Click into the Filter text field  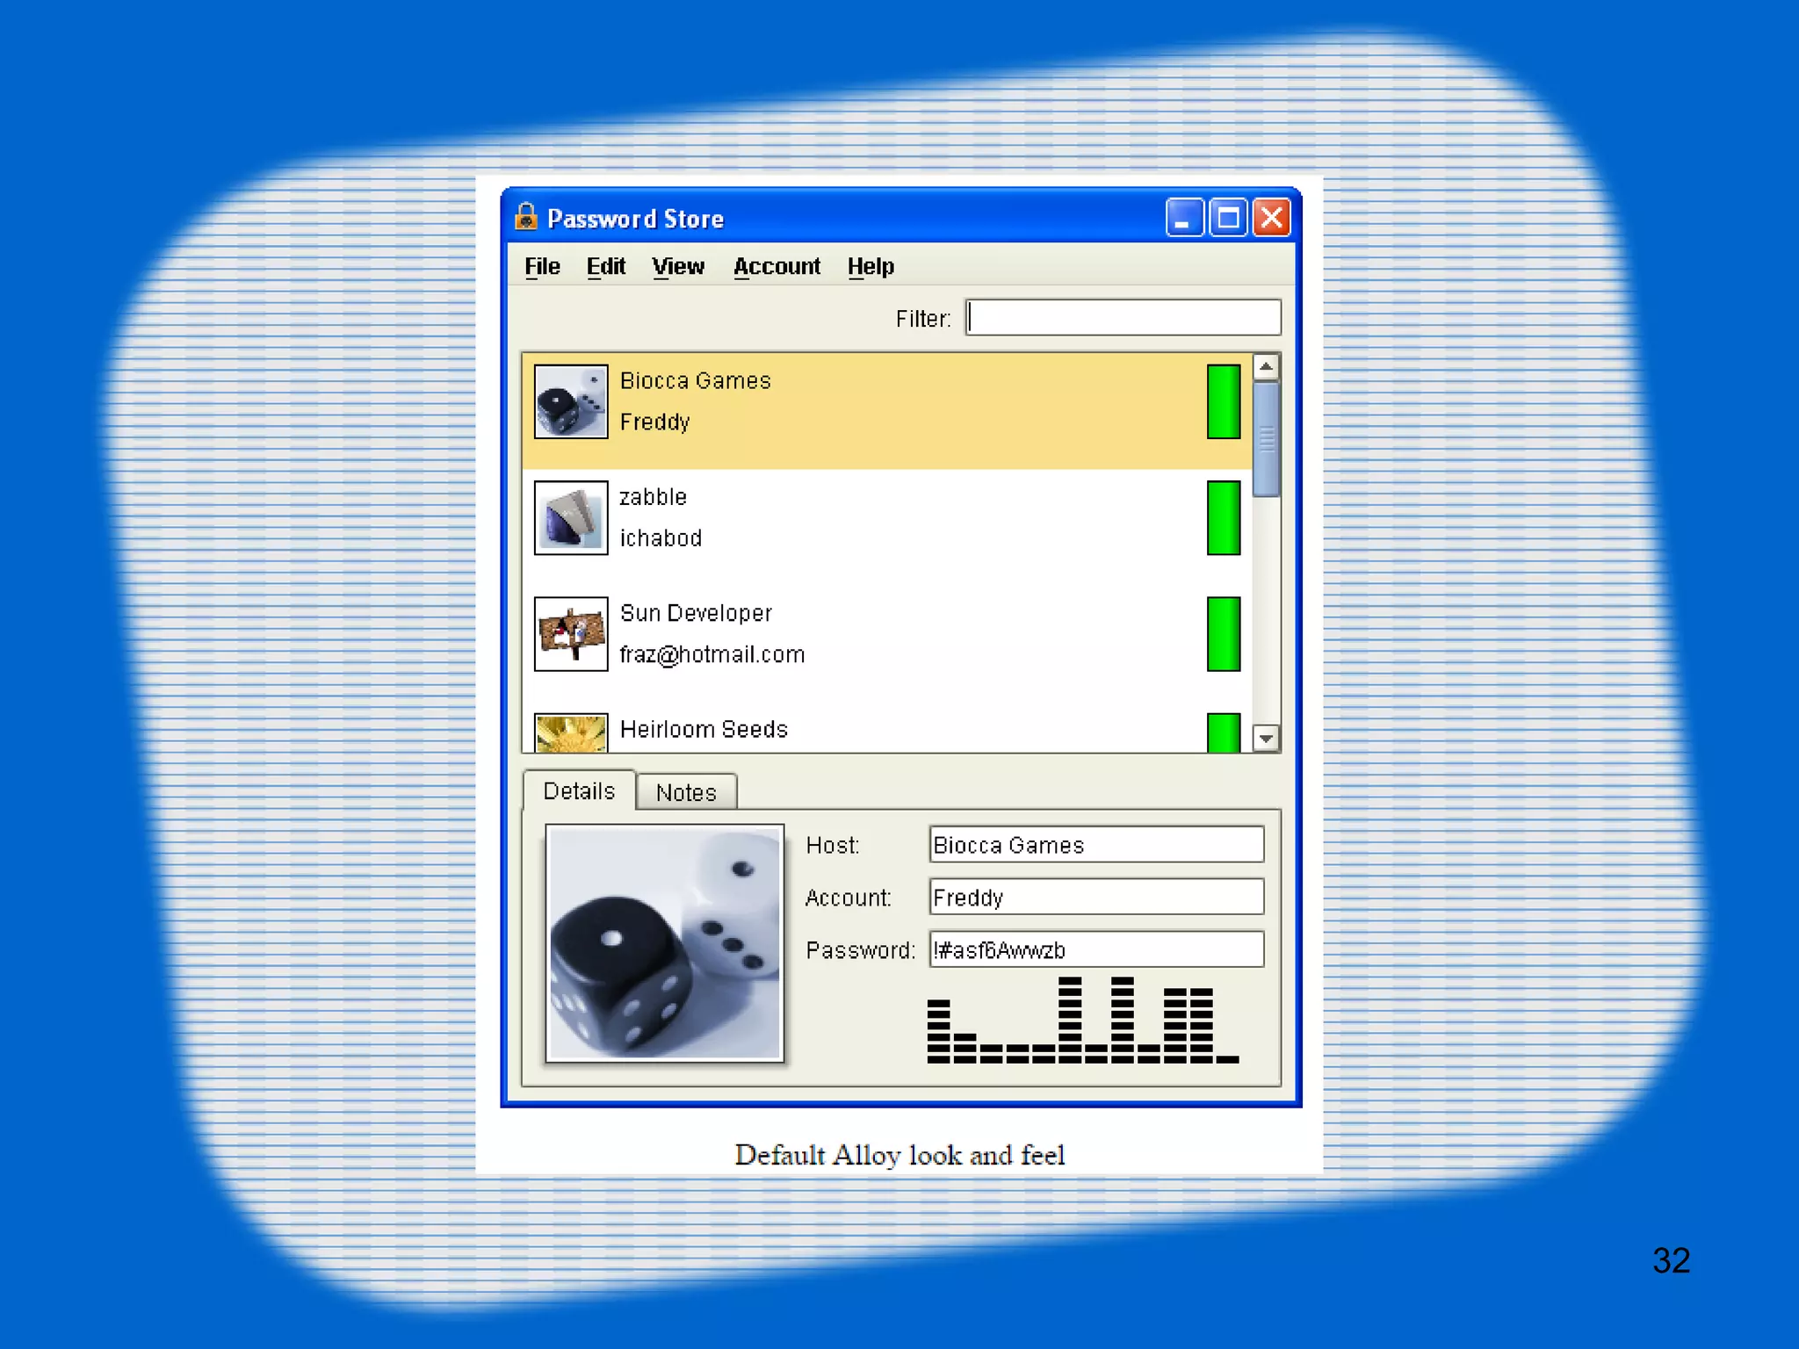tap(1123, 317)
